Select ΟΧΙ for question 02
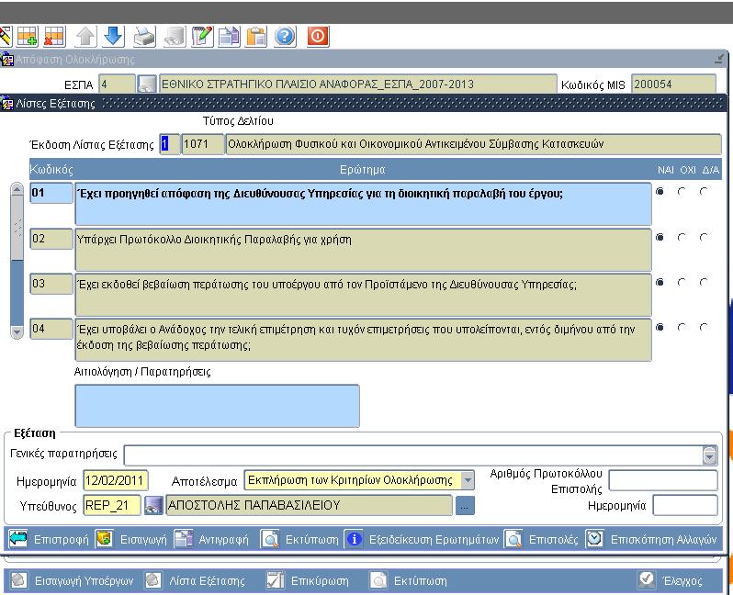This screenshot has height=595, width=733. coord(682,238)
